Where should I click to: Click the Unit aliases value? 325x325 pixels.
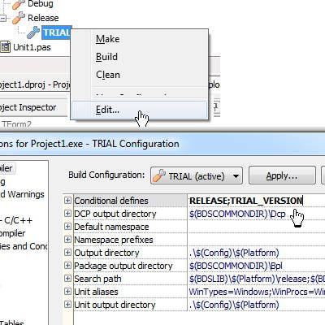pyautogui.click(x=256, y=292)
